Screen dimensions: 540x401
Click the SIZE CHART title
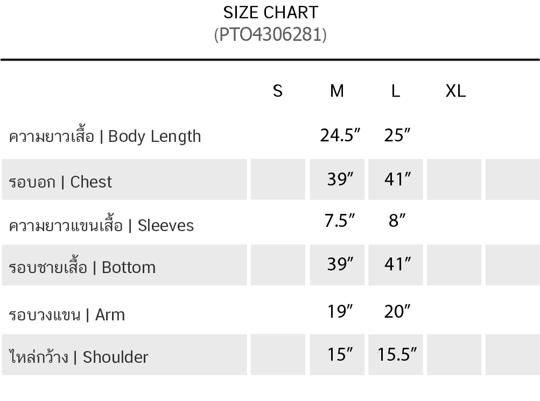(x=270, y=12)
